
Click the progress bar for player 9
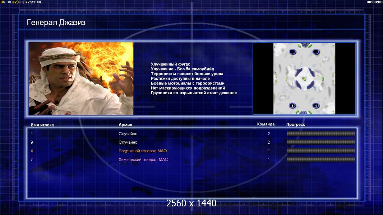[321, 142]
